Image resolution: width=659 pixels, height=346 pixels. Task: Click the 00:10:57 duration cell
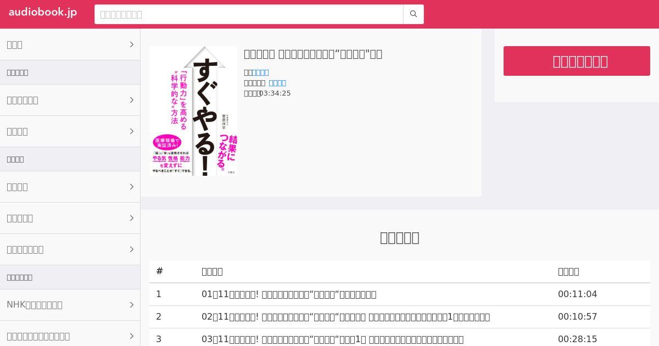tap(577, 317)
